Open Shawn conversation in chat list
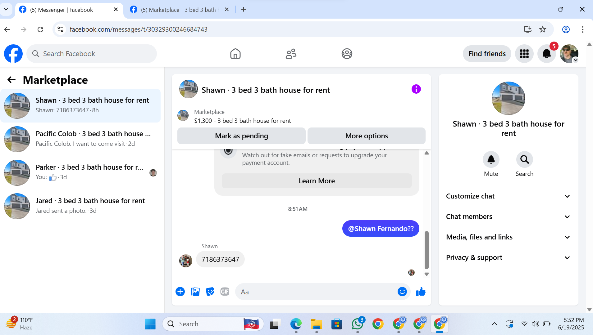This screenshot has height=335, width=593. click(x=81, y=105)
